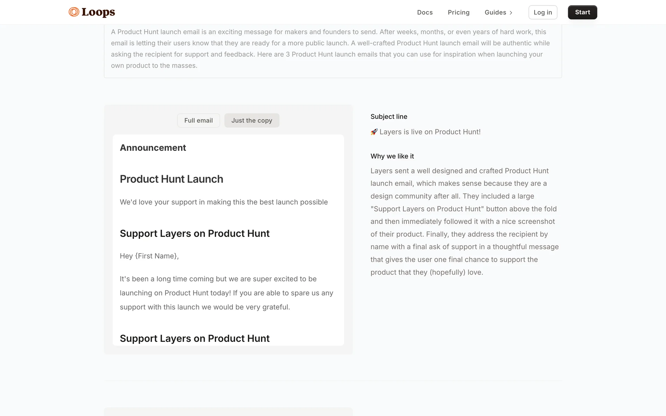Click the Loops spiral logo icon

pos(74,12)
